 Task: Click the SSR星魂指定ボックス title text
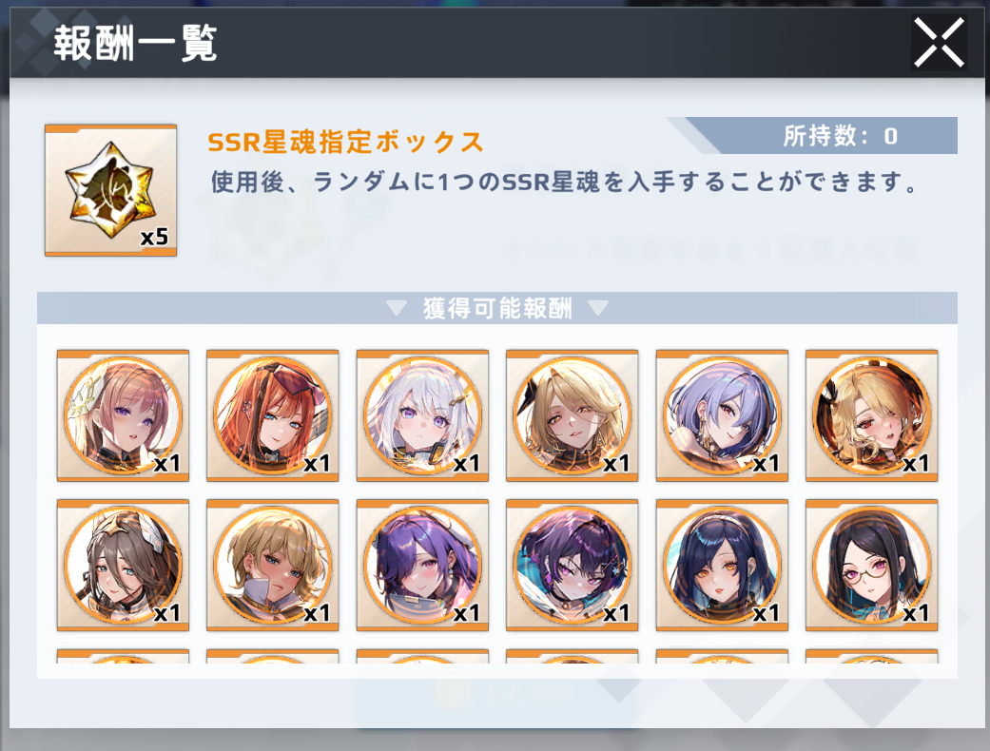(345, 142)
